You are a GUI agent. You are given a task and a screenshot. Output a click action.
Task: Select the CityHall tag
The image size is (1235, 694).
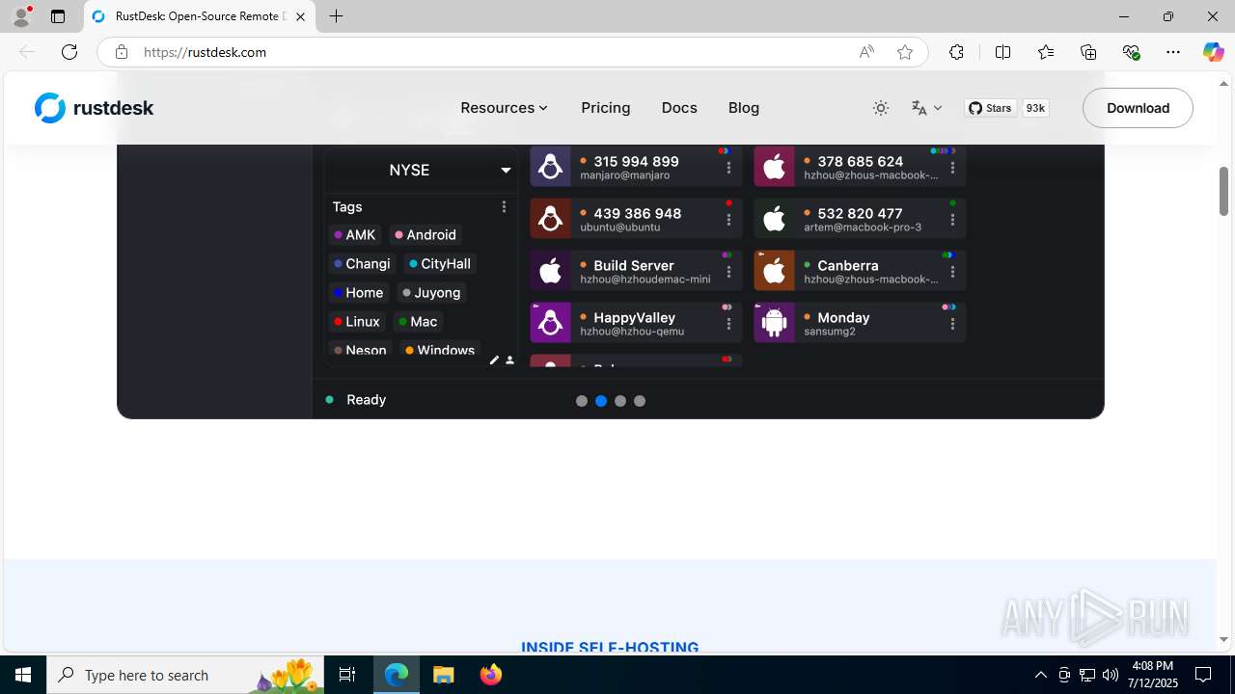tap(440, 264)
